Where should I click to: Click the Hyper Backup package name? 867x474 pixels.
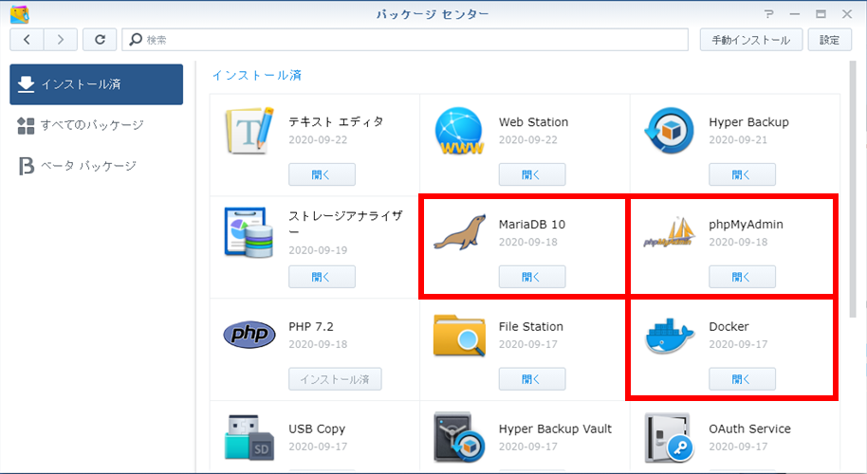click(x=748, y=122)
